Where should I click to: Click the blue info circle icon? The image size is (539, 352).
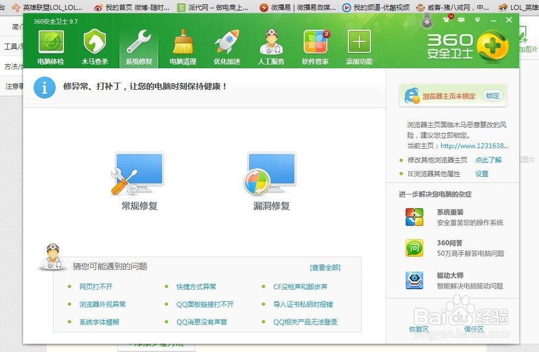click(44, 88)
